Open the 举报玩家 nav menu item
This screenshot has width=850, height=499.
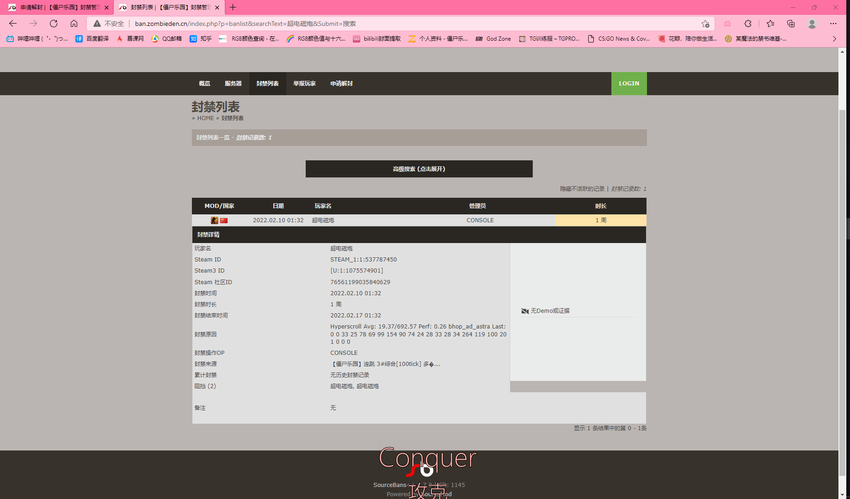click(304, 84)
